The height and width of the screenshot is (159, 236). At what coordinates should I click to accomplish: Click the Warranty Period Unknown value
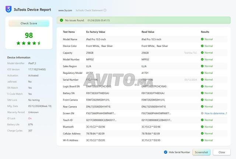coord(33,112)
